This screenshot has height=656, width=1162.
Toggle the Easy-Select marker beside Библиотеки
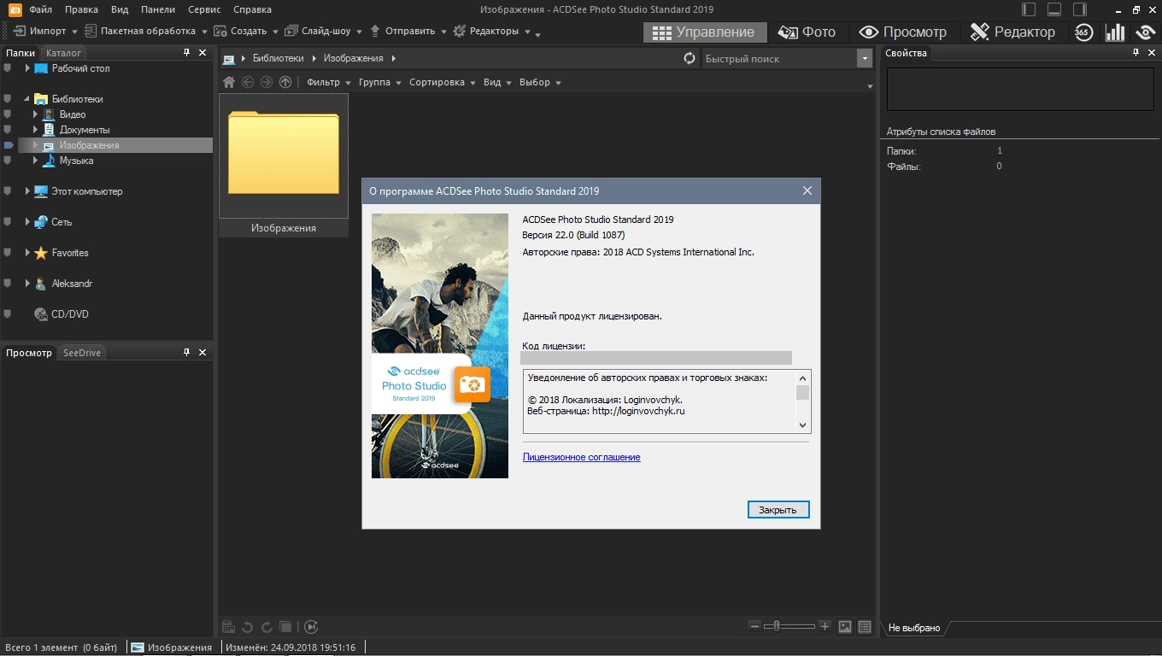(x=8, y=99)
